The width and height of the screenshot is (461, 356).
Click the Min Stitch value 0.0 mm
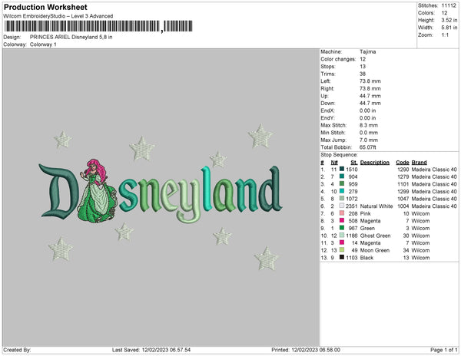click(369, 133)
